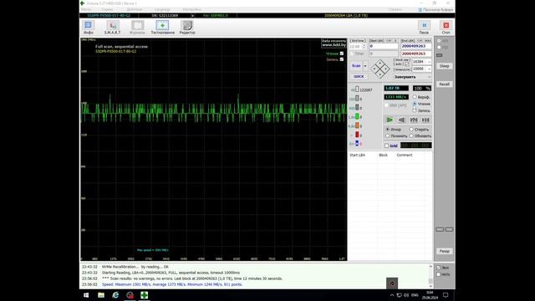Click the orange block speed indicator

pyautogui.click(x=357, y=125)
